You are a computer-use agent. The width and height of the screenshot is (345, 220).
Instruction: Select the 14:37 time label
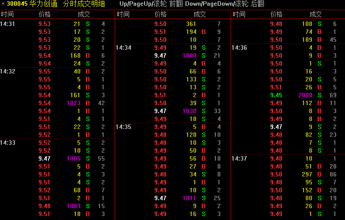coord(239,158)
